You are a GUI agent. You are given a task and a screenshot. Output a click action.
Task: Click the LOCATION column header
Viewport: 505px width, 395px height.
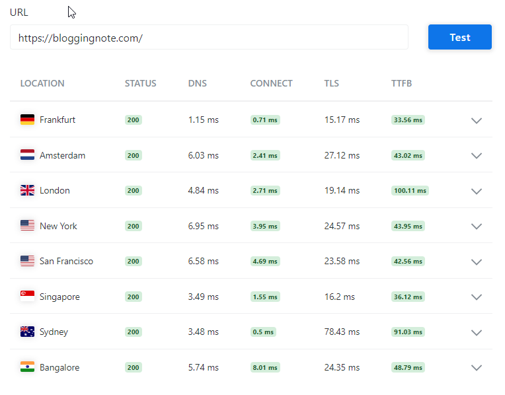(x=42, y=83)
